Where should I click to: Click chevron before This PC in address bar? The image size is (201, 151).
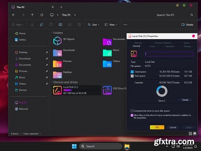(x=58, y=15)
